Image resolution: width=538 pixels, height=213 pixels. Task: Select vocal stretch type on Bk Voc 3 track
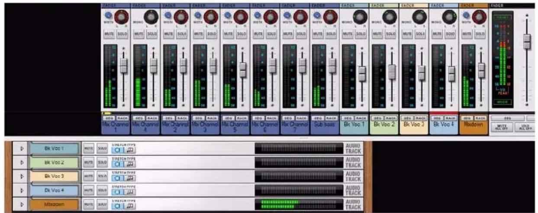[x=117, y=178]
